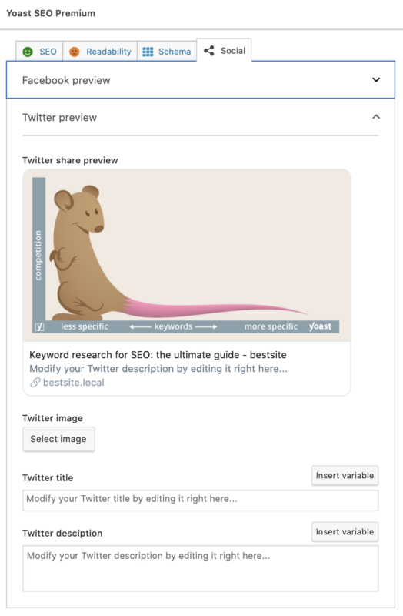Collapse the Twitter preview chevron
This screenshot has width=403, height=616.
click(376, 117)
